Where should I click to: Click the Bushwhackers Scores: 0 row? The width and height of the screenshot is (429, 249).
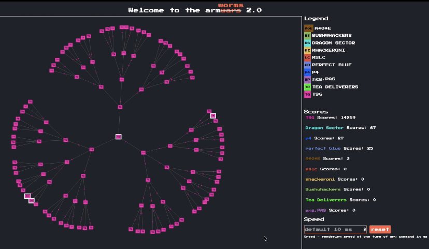click(x=338, y=189)
